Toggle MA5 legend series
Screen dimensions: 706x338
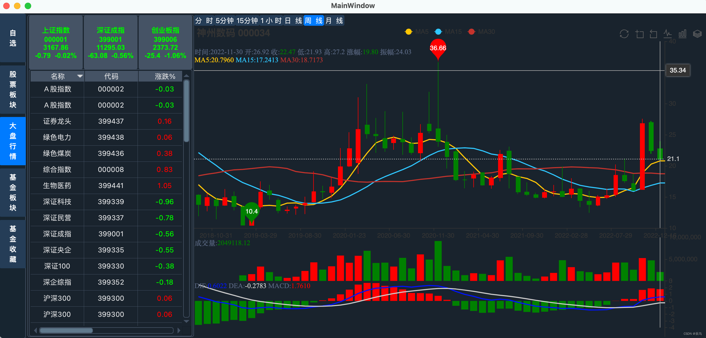click(x=417, y=32)
